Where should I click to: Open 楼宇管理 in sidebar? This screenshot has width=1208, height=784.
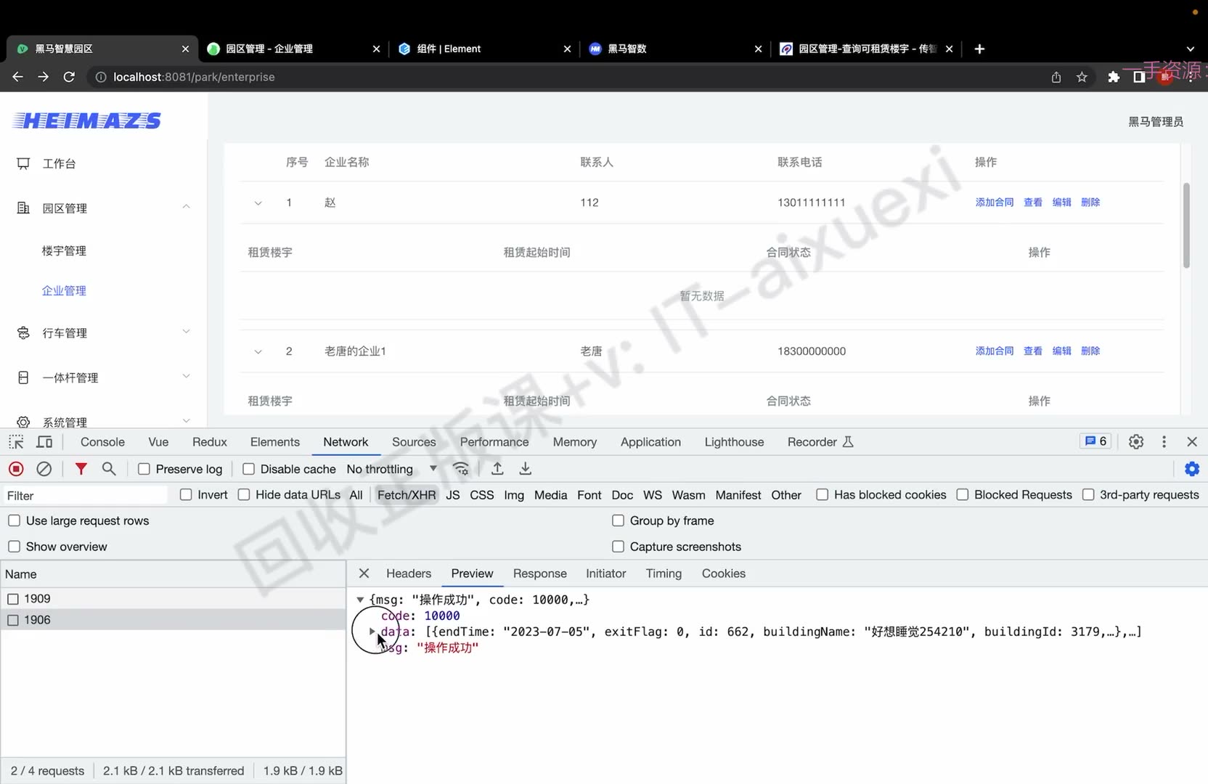[64, 250]
